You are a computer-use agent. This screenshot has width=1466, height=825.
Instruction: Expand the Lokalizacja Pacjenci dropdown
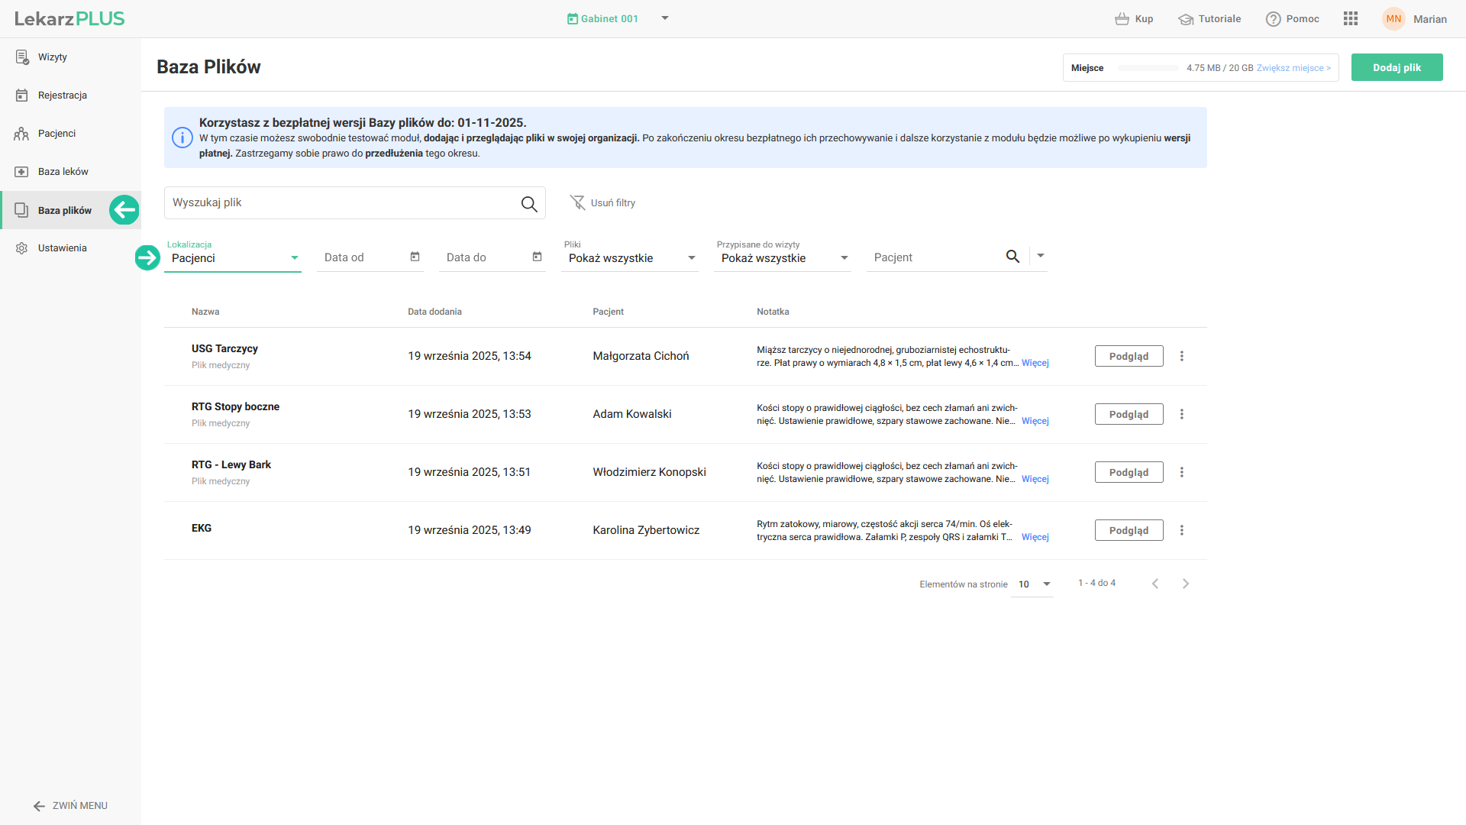pyautogui.click(x=294, y=258)
